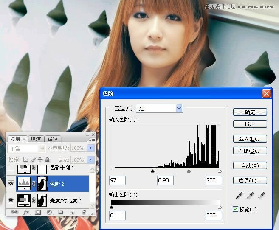Screen dimensions: 279x230
Task: Click the add layer mask icon
Action: pos(38,212)
